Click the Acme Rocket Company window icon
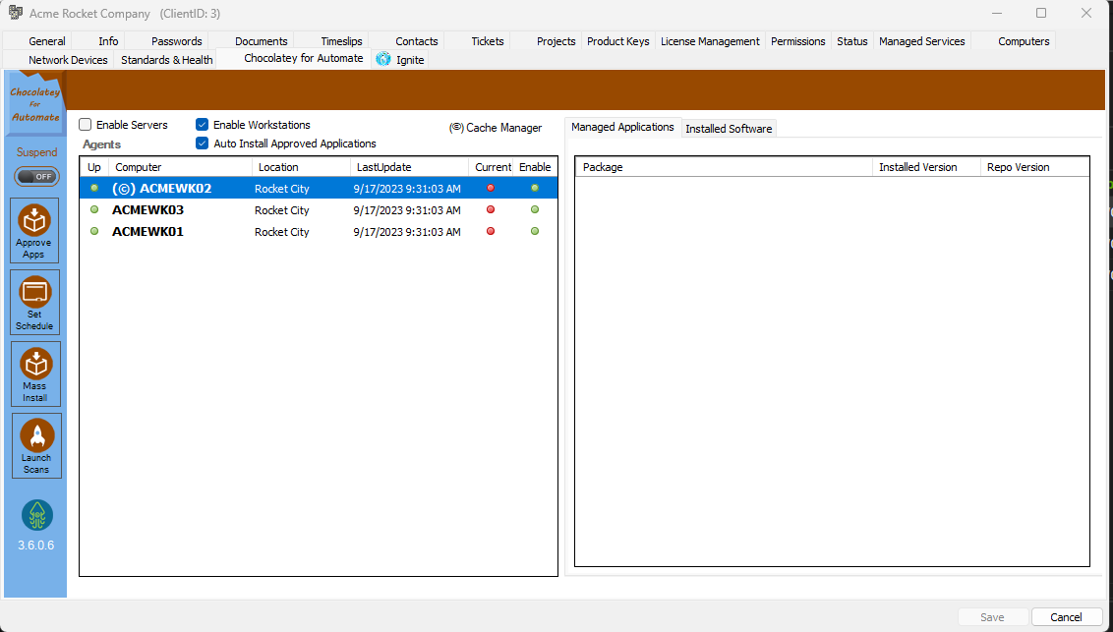 [15, 13]
